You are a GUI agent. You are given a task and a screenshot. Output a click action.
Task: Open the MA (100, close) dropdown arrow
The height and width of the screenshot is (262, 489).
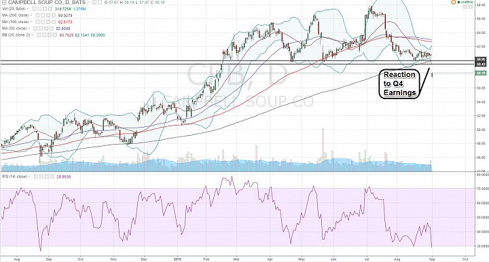pyautogui.click(x=31, y=22)
